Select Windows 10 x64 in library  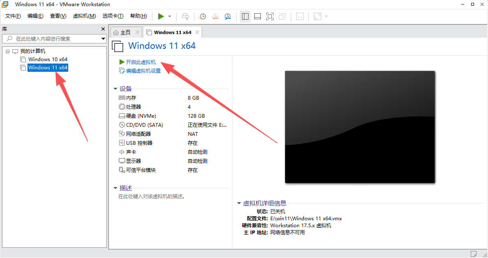point(48,59)
